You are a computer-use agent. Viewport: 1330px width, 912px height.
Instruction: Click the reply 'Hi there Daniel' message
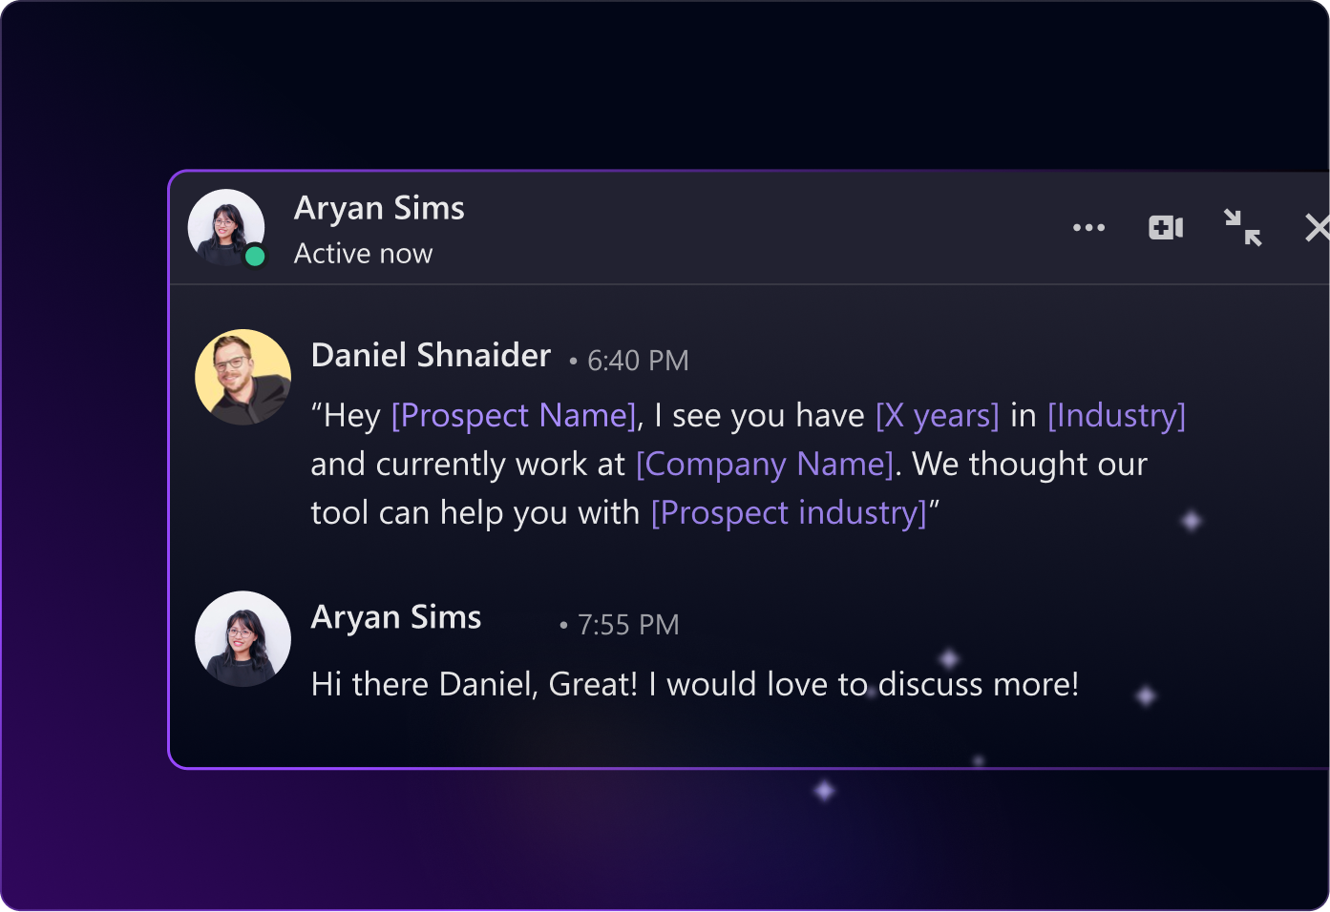pos(695,685)
